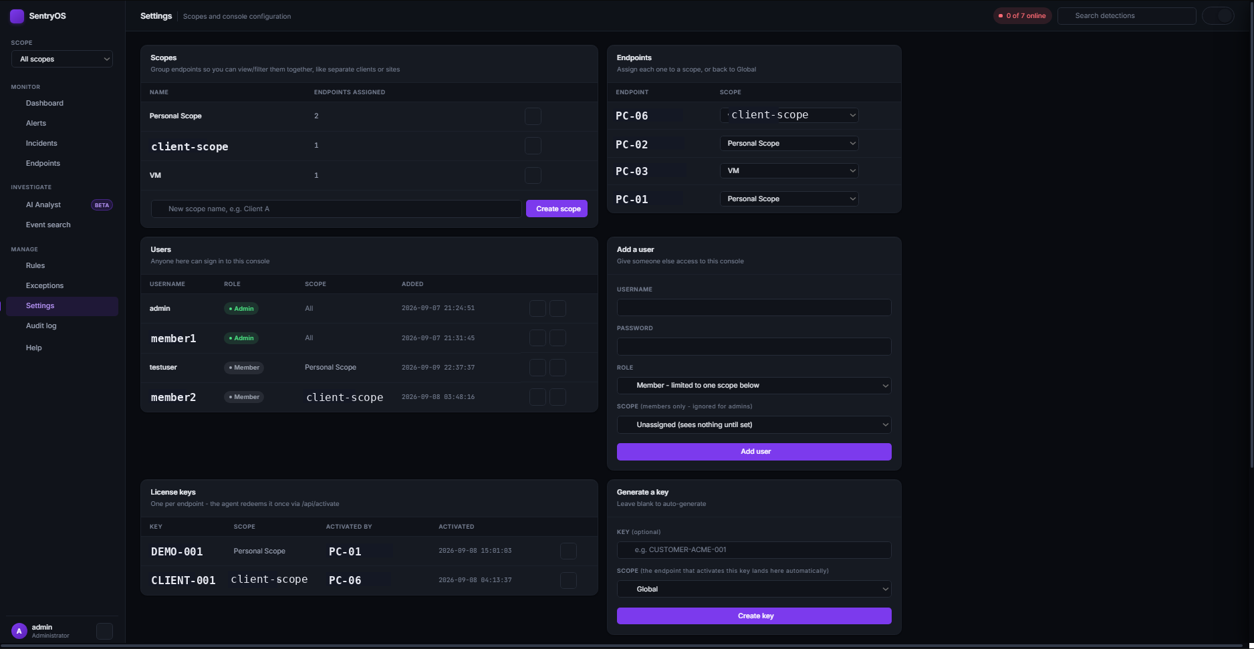Focus the Search detections field

tap(1127, 16)
